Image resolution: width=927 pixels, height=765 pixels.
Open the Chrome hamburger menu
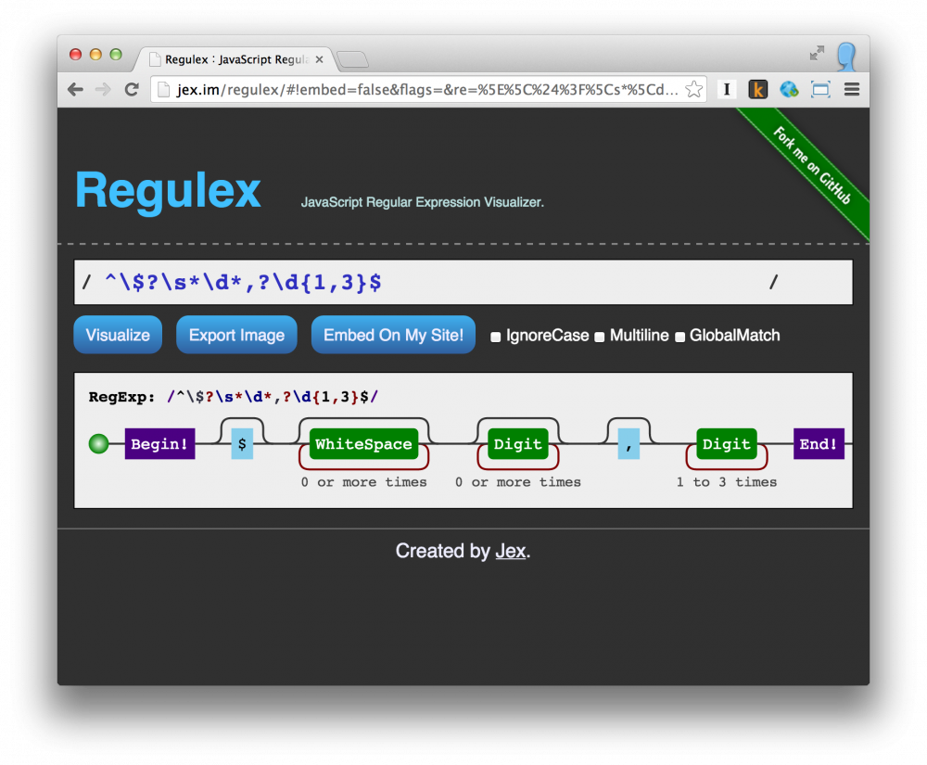851,90
